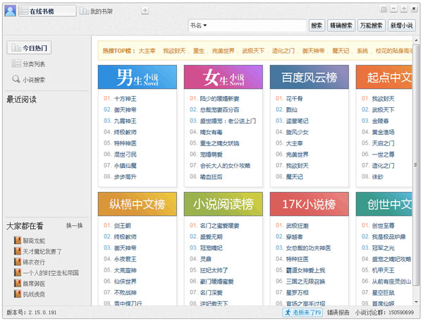
Task: Click the 老板来了F9 boss-key button
Action: [x=302, y=313]
